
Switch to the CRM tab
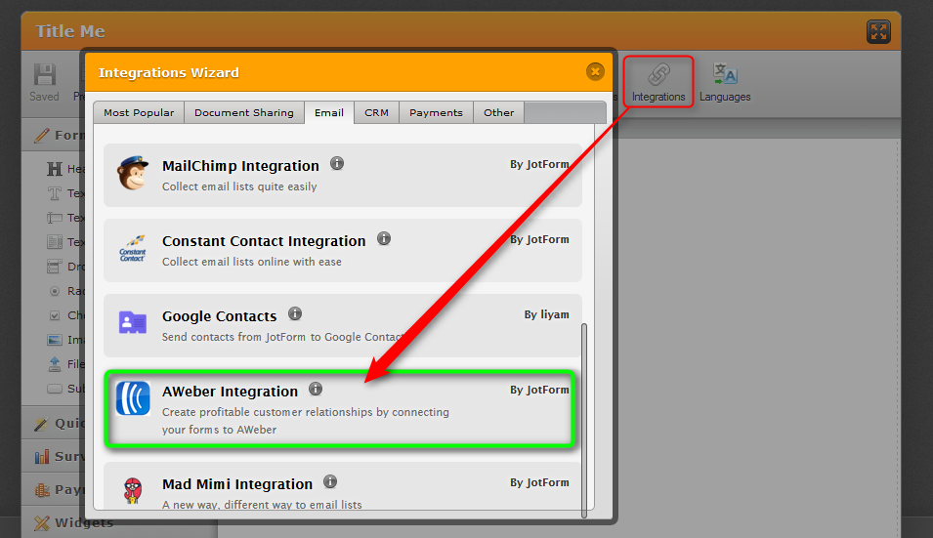[x=376, y=113]
